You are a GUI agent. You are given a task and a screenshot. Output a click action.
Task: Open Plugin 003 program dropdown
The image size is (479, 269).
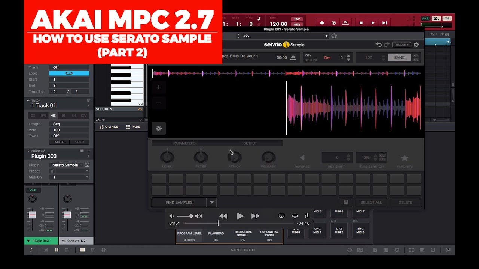pyautogui.click(x=89, y=156)
